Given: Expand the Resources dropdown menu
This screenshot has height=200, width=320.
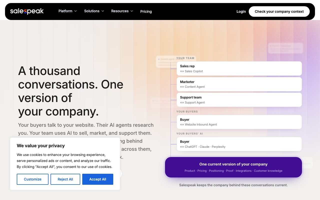Looking at the screenshot, I should click(122, 11).
